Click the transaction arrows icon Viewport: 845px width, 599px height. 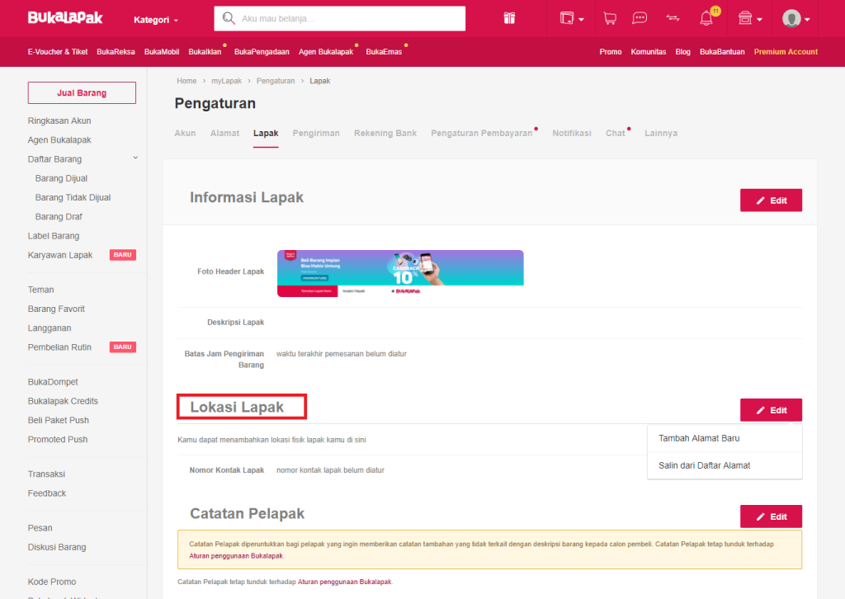673,18
